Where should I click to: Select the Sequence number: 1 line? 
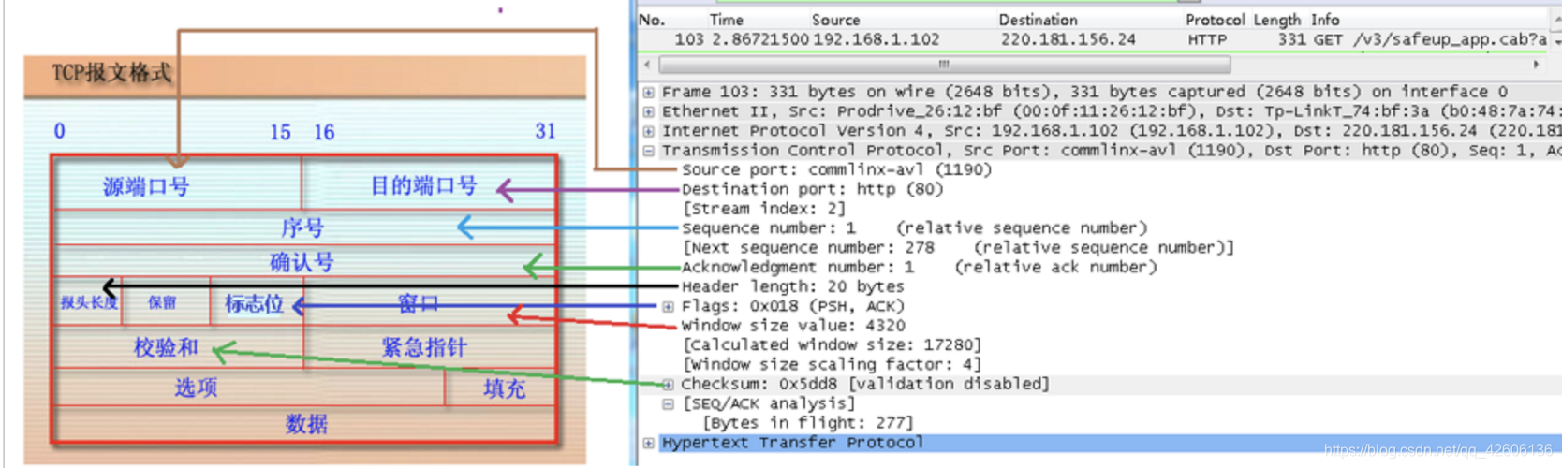(x=914, y=228)
